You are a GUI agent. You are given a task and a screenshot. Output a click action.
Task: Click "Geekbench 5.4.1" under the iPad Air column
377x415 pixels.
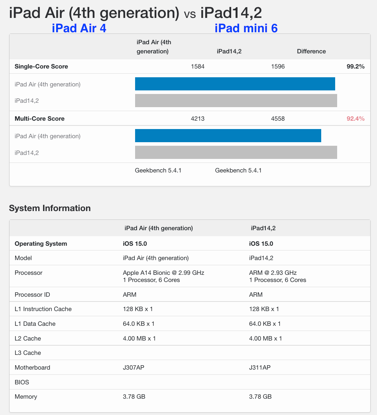tap(158, 170)
